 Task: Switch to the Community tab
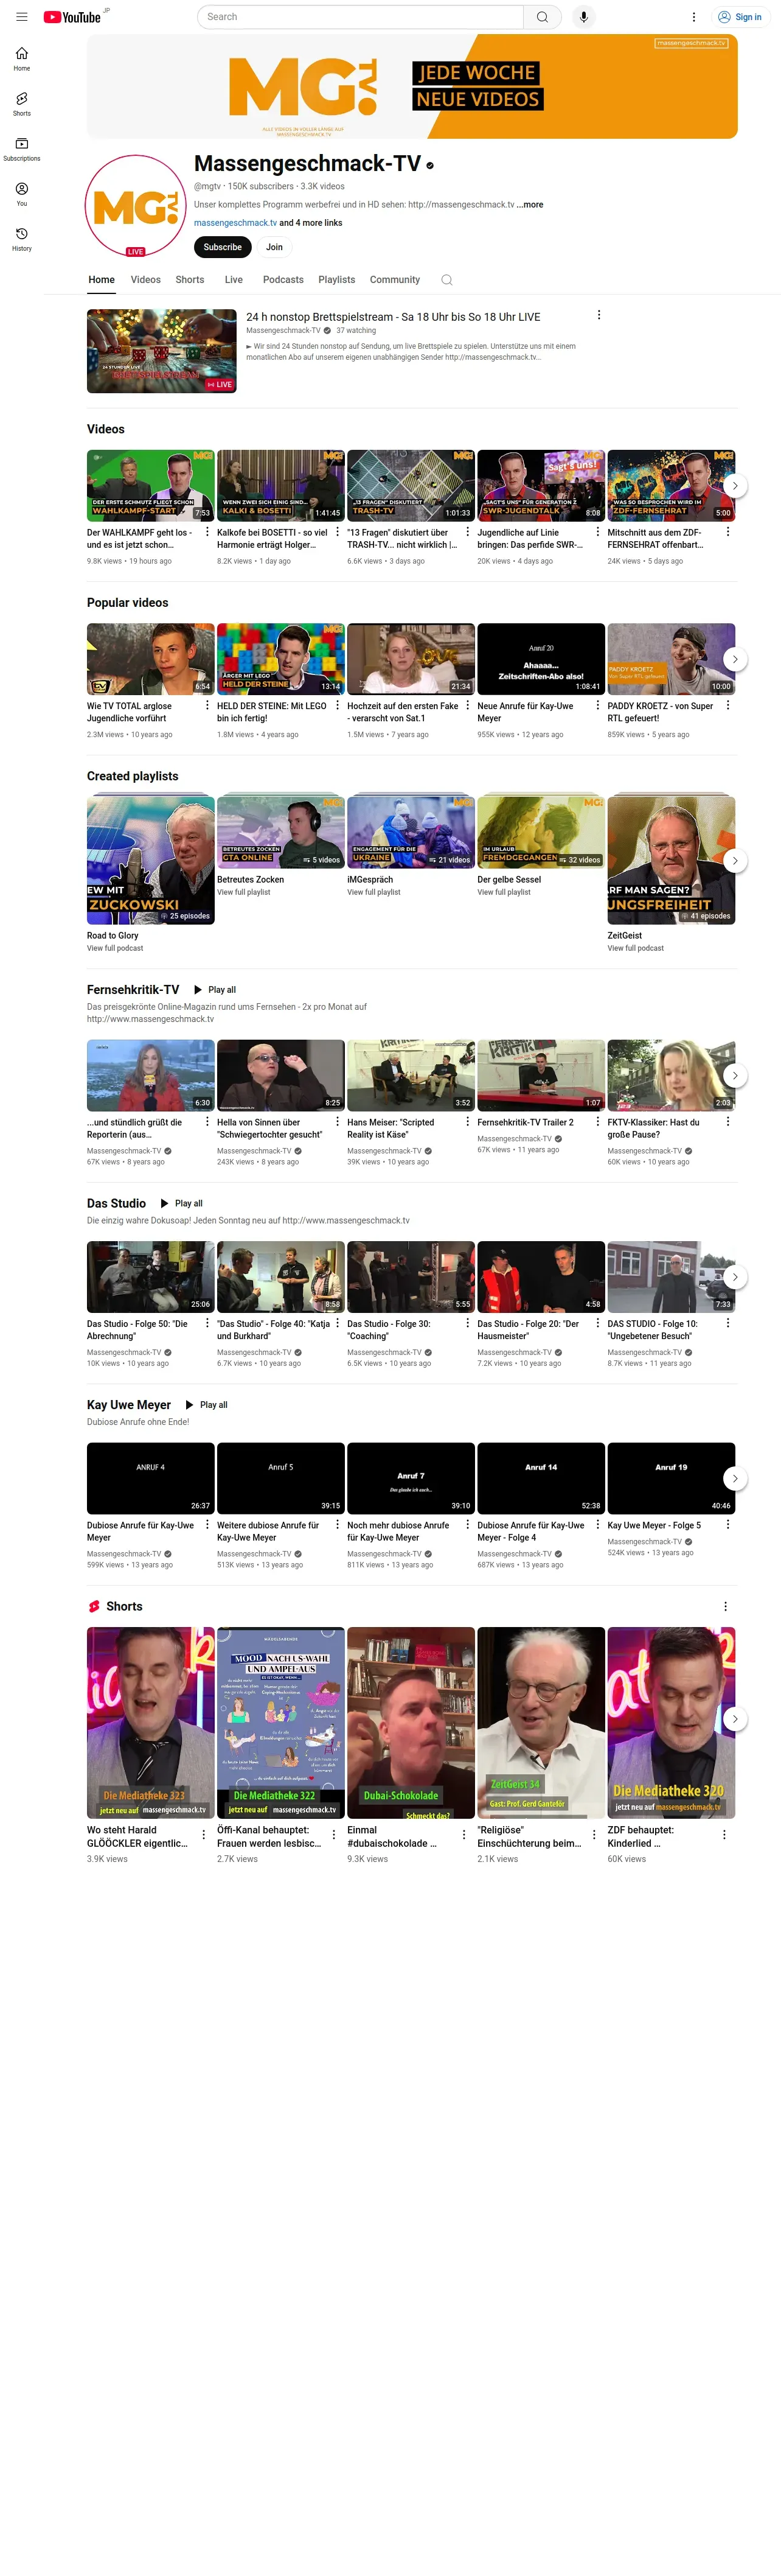[395, 280]
